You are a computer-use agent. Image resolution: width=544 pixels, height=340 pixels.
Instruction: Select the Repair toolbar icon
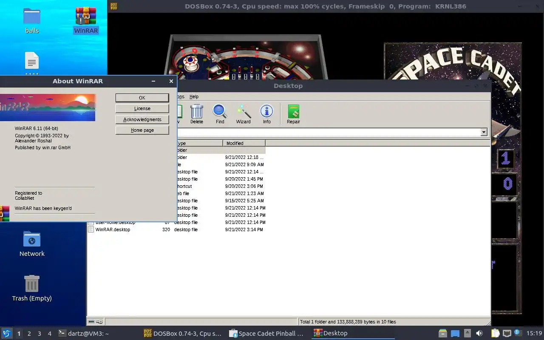(x=293, y=114)
